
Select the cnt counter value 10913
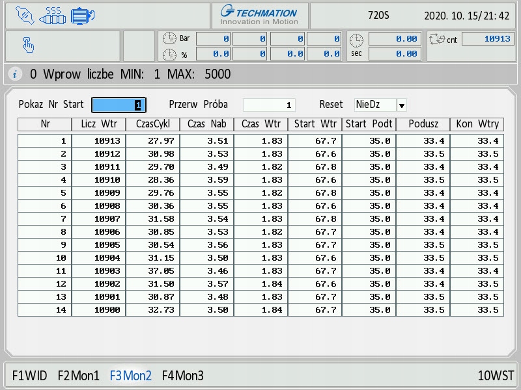(489, 39)
